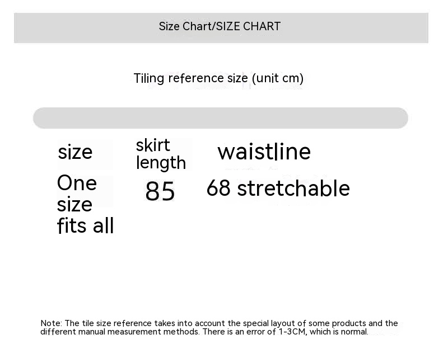The width and height of the screenshot is (448, 344).
Task: Click the number "68" in waistline row
Action: click(x=218, y=189)
